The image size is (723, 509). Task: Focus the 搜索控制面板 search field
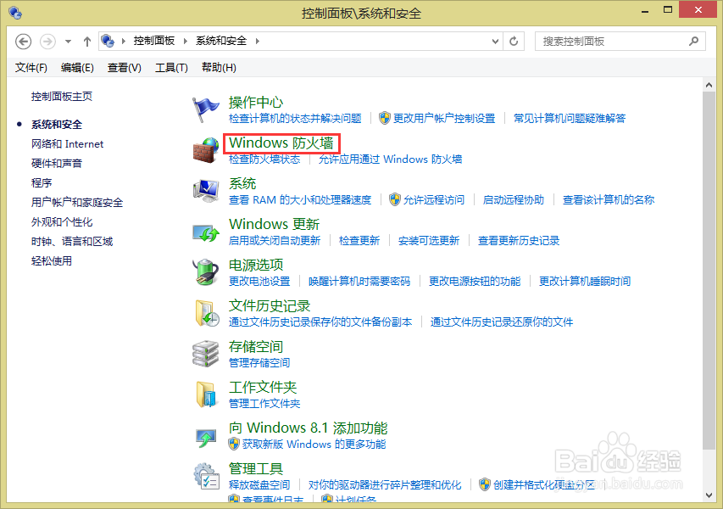[x=620, y=41]
